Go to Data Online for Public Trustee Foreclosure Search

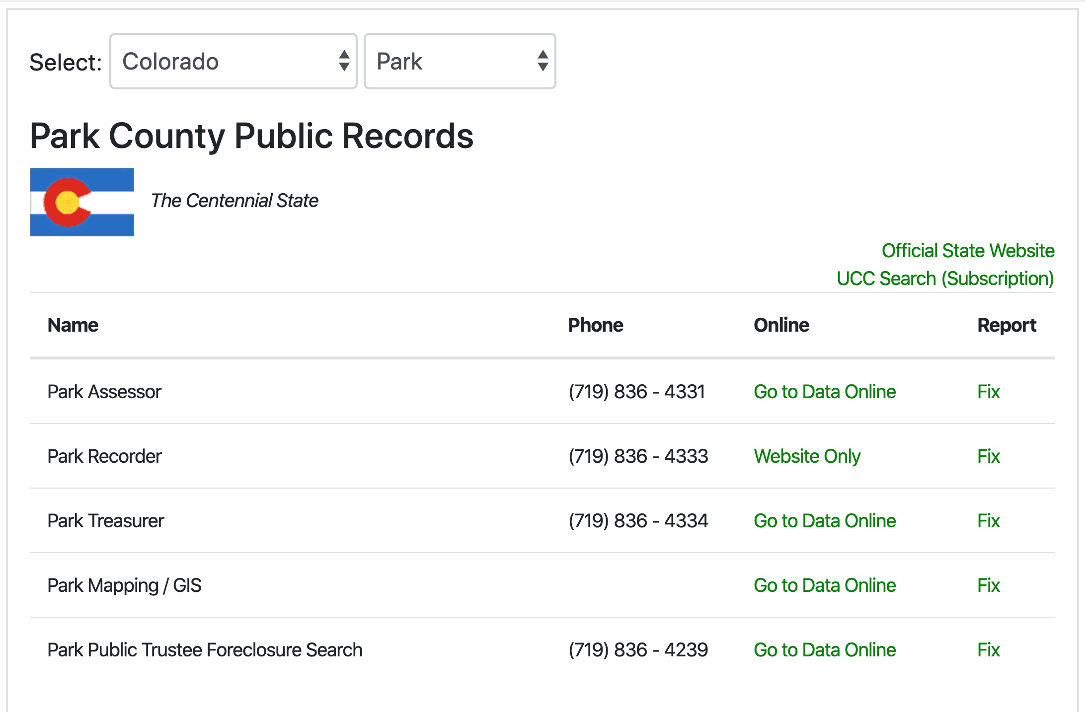pos(824,650)
